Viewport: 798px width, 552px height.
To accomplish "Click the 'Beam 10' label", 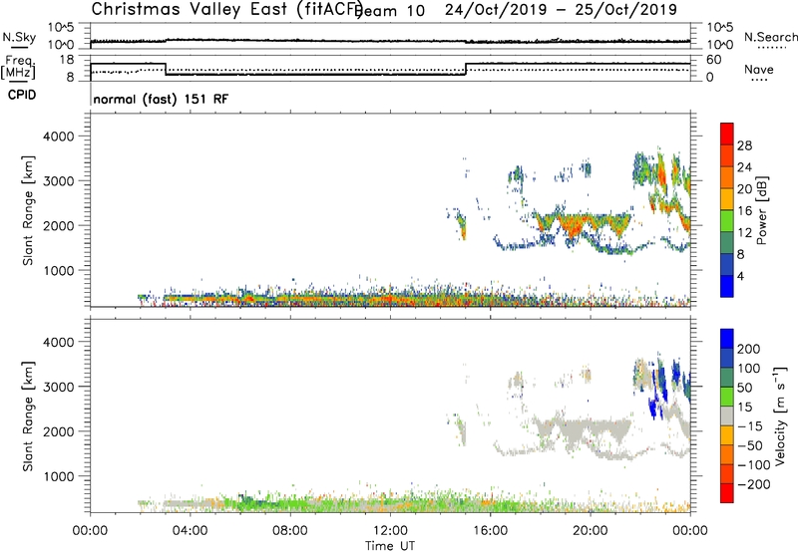I will click(x=390, y=11).
